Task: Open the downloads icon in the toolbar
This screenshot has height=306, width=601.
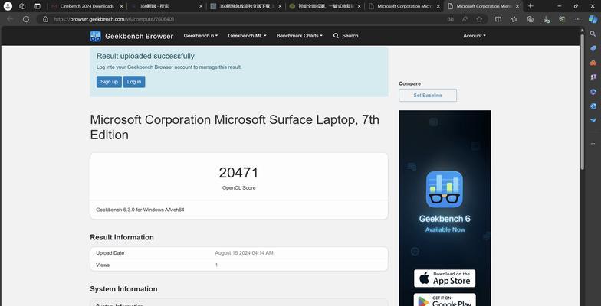Action: point(546,19)
